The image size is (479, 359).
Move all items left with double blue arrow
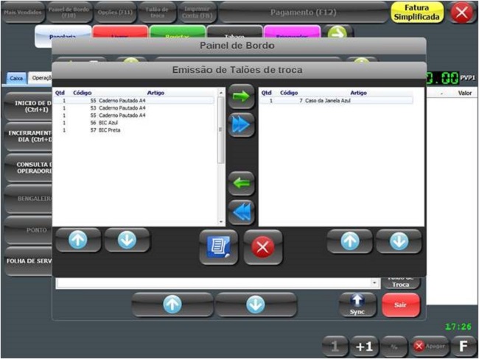[242, 212]
